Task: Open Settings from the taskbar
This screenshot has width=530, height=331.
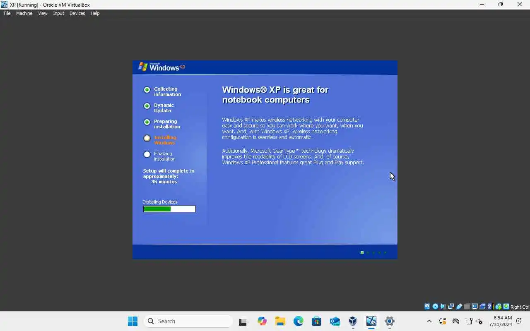Action: point(389,321)
